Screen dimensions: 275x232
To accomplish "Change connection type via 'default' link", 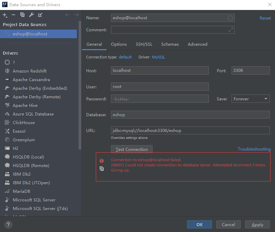I will tap(125, 57).
